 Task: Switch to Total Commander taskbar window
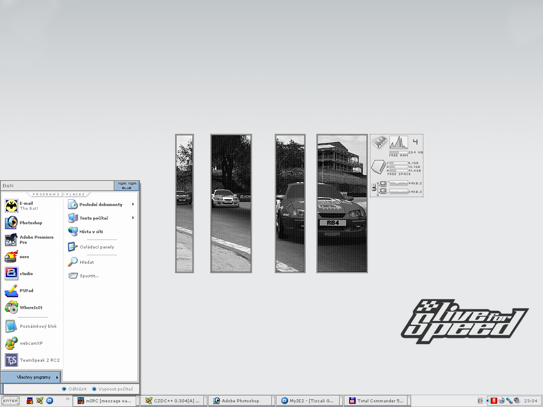(376, 401)
